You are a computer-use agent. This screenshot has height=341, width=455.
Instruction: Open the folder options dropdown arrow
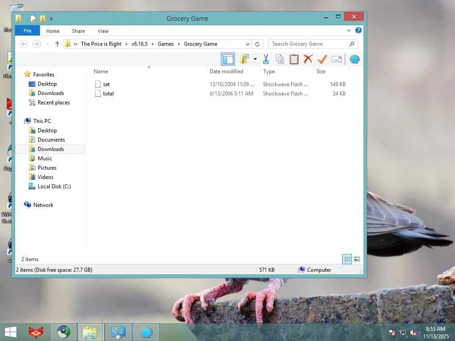tap(255, 59)
